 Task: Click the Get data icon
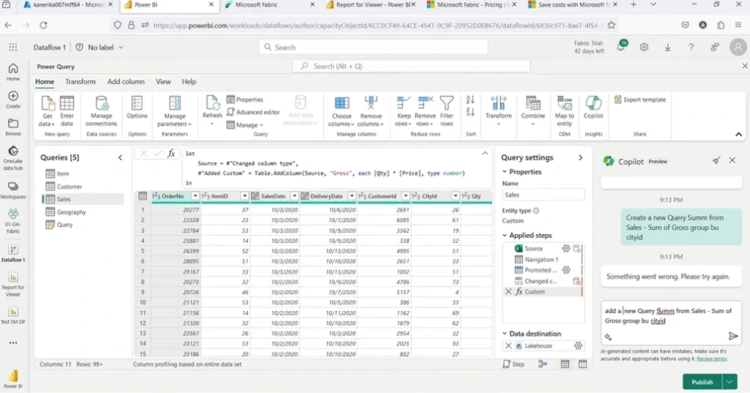click(x=48, y=102)
